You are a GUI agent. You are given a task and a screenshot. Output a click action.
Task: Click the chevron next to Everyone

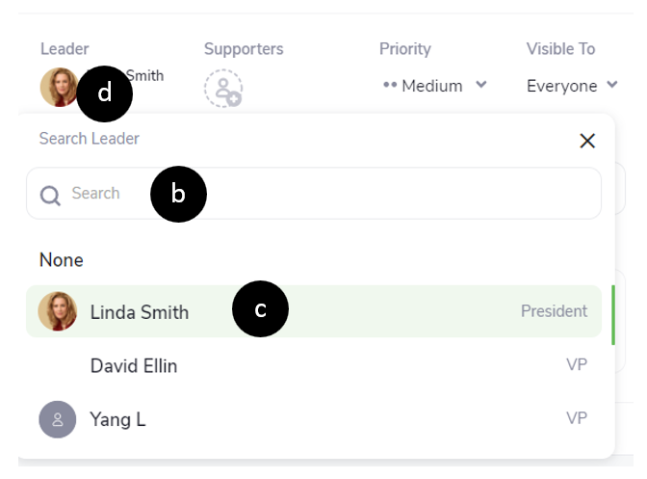point(612,84)
